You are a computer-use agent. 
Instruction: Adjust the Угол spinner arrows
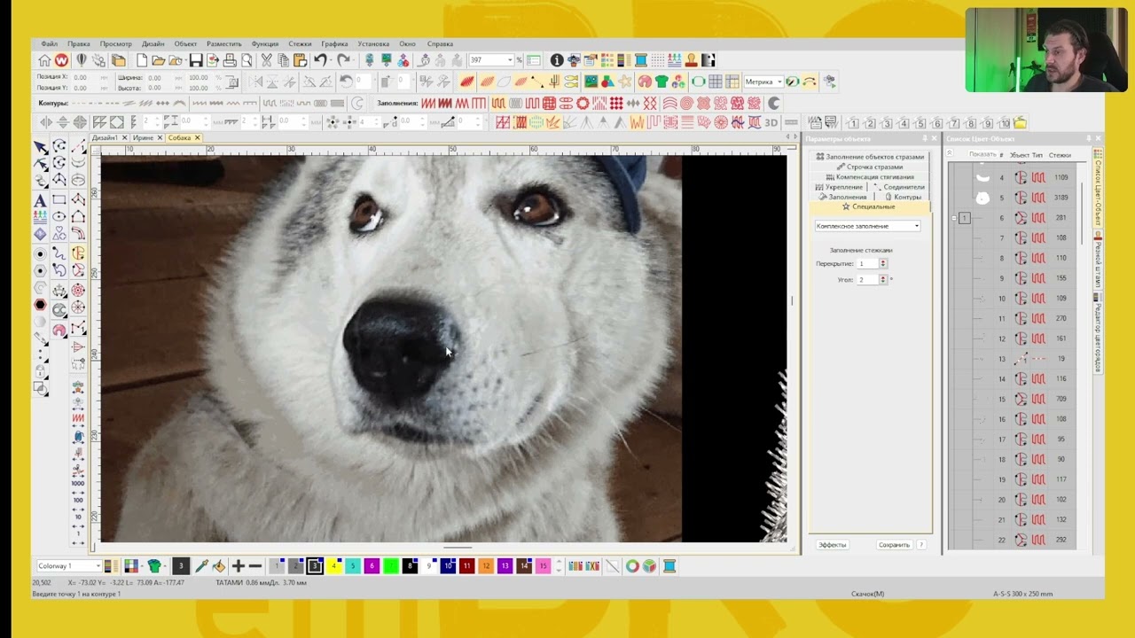coord(882,280)
